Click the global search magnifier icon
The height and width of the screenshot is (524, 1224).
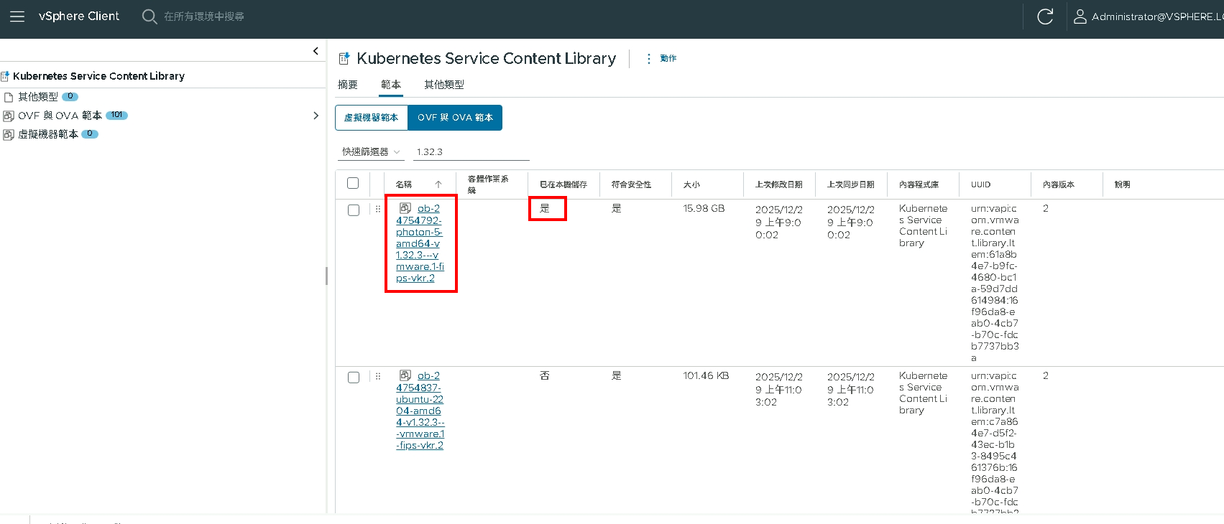coord(149,17)
